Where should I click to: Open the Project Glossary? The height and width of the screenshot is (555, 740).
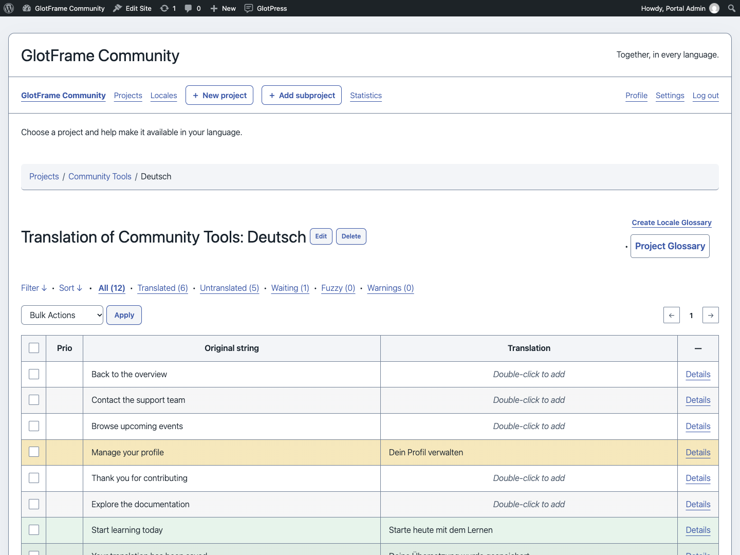click(670, 246)
